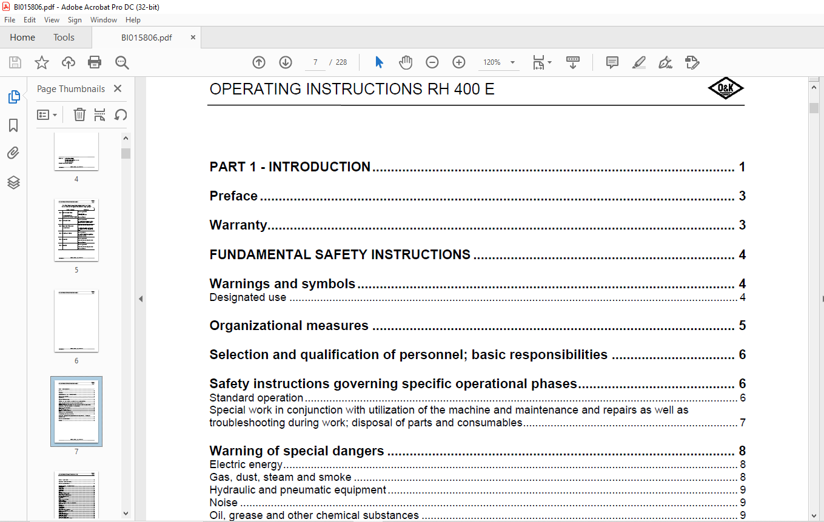Screen dimensions: 824x522
Task: Switch to the Home tab
Action: [x=22, y=38]
